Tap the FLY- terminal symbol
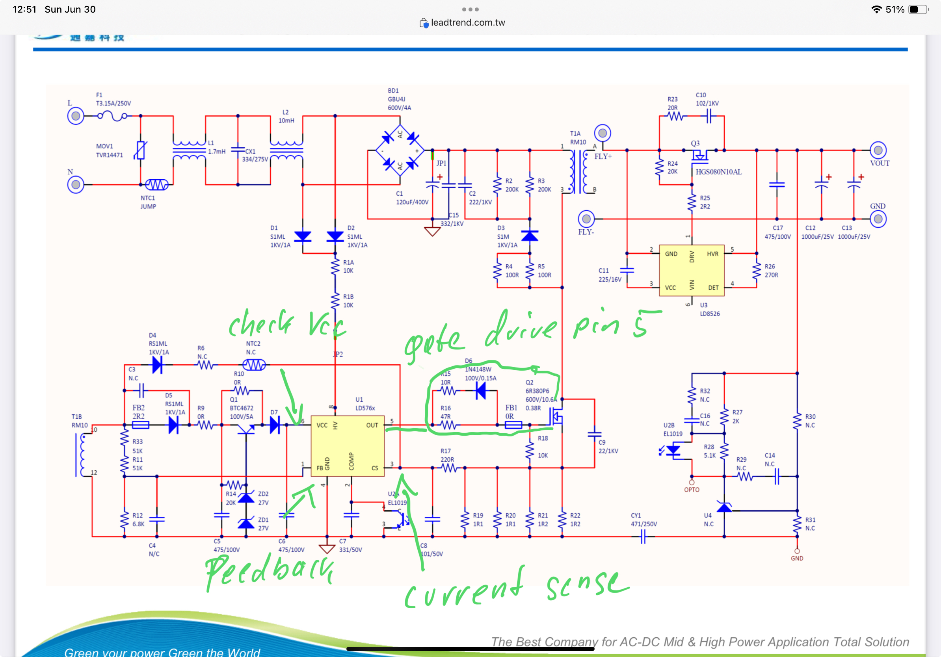This screenshot has width=941, height=657. 586,219
